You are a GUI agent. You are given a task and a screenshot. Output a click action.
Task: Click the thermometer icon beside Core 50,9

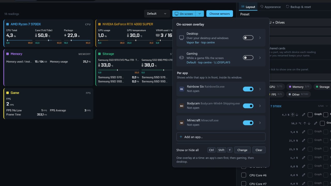tap(36, 35)
